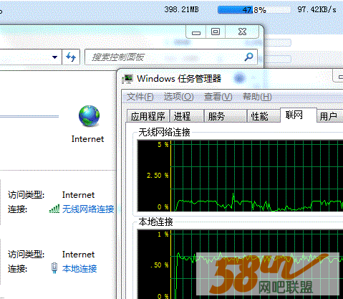The width and height of the screenshot is (343, 299).
Task: Switch to the 性能 tab
Action: coord(264,116)
